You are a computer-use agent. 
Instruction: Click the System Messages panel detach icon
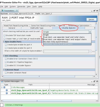pyautogui.click(x=94, y=81)
